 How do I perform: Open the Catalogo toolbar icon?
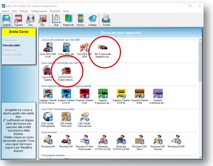point(92,20)
